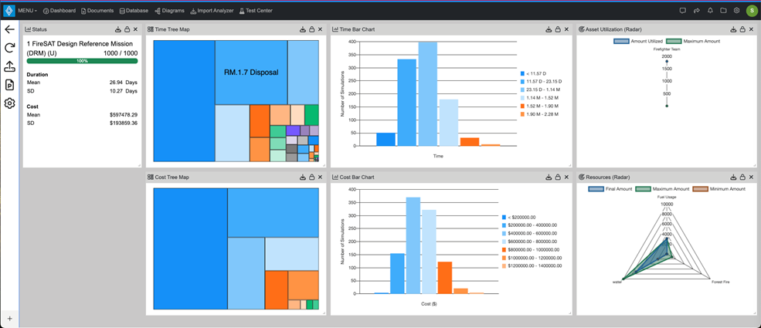Click the '26.94' mean duration value
The width and height of the screenshot is (761, 328).
117,83
